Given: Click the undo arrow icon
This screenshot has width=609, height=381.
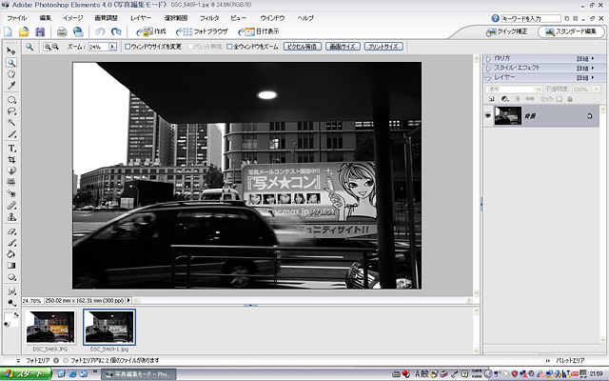Looking at the screenshot, I should tap(100, 31).
